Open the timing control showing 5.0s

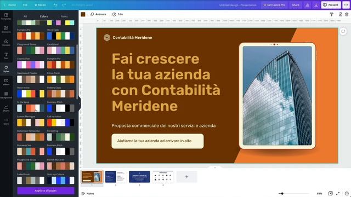point(118,14)
